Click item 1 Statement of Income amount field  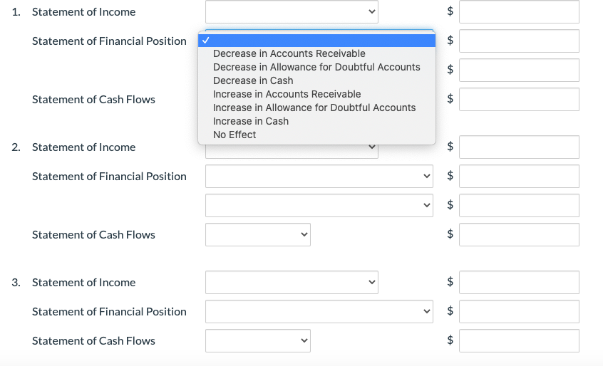coord(519,11)
